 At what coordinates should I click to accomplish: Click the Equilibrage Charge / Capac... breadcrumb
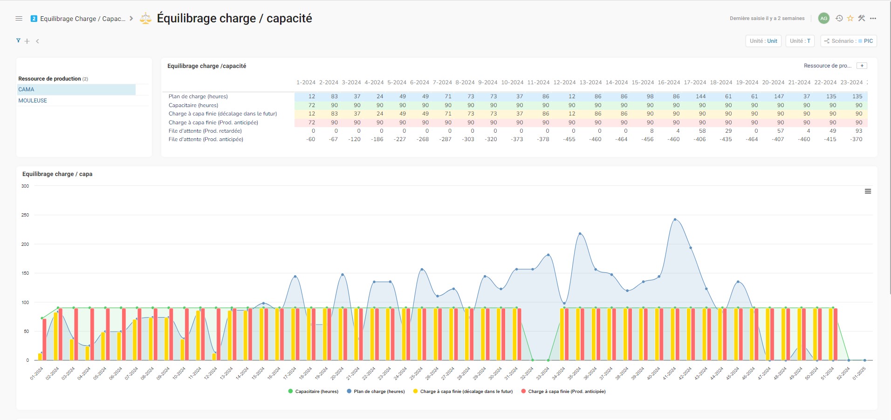coord(82,19)
